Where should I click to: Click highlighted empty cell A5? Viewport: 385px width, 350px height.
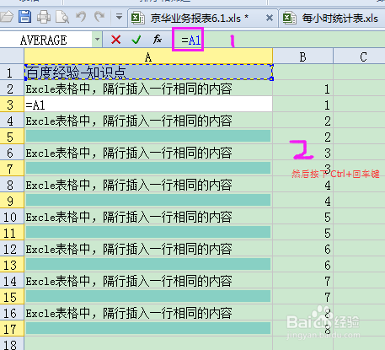(x=148, y=137)
